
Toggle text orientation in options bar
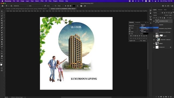[11, 6]
